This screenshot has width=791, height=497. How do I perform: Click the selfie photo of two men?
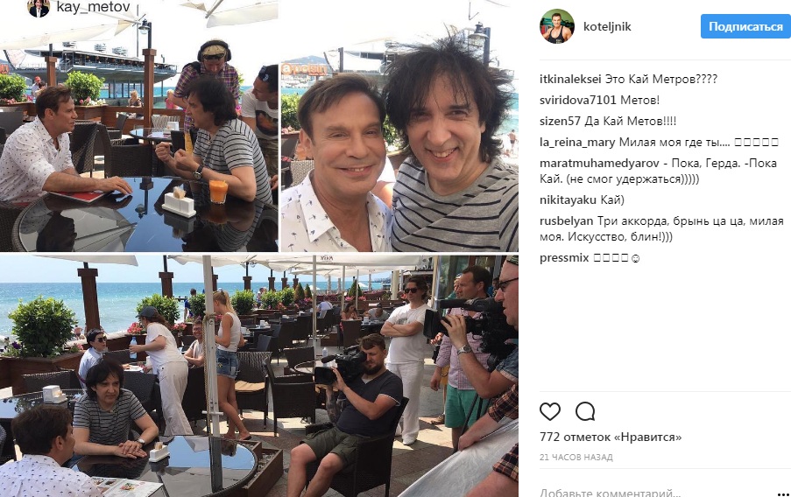[x=399, y=126]
